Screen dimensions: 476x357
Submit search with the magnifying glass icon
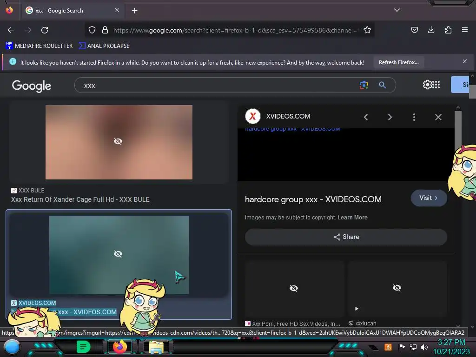coord(382,86)
